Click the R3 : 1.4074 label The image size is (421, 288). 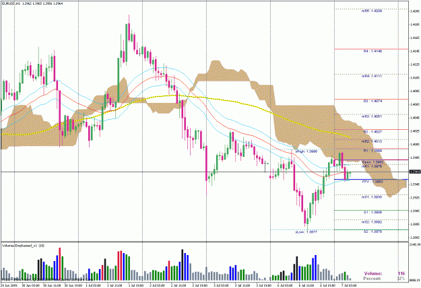click(x=373, y=101)
